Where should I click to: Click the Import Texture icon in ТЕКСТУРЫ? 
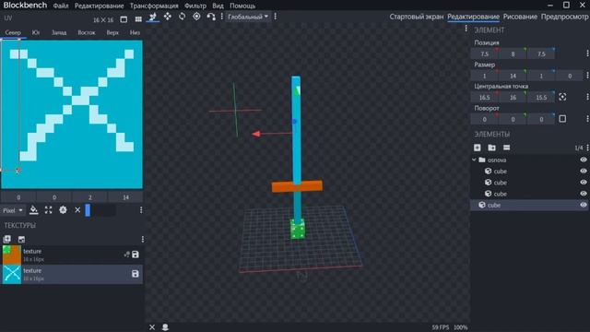(21, 239)
